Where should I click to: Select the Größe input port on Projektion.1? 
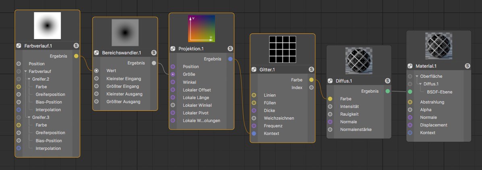pos(173,74)
